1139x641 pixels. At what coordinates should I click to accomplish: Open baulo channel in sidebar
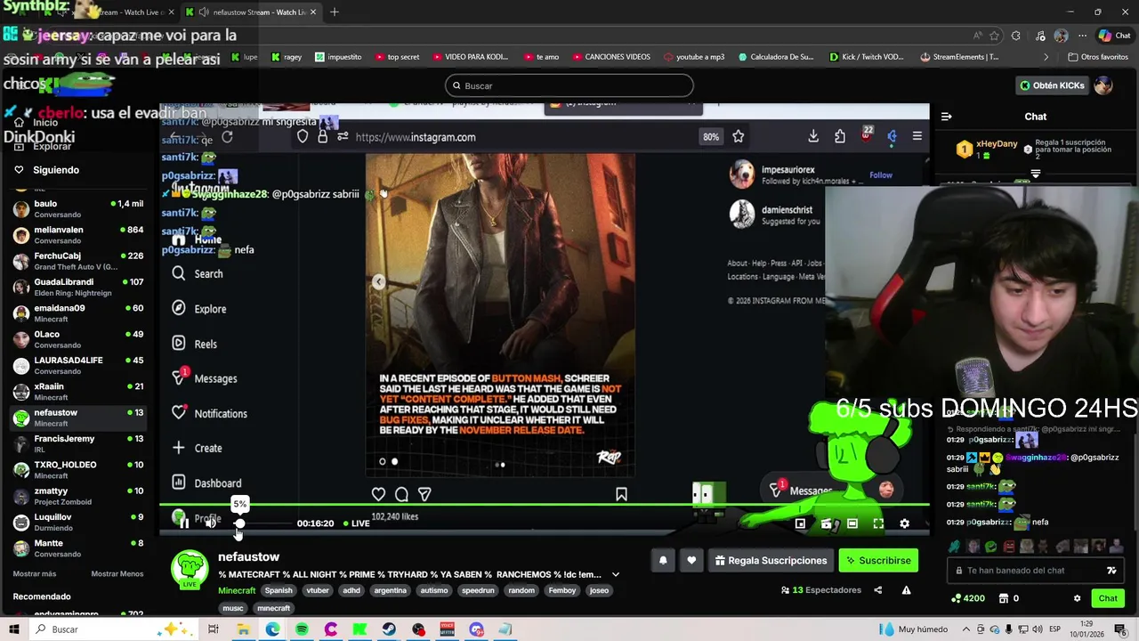[78, 208]
